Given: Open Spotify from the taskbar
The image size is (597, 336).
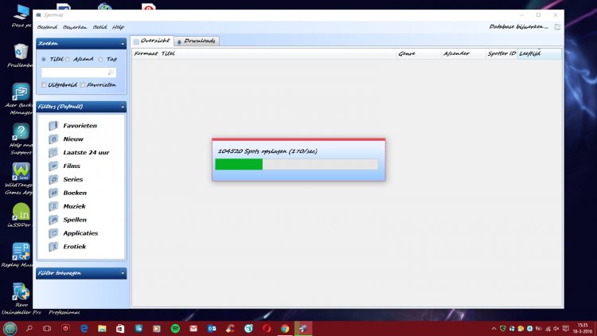Looking at the screenshot, I should click(x=175, y=328).
